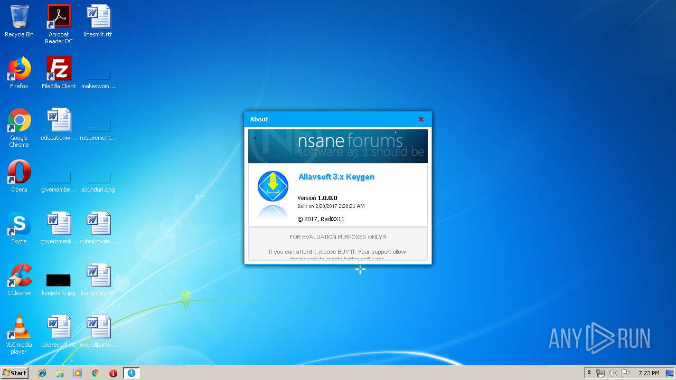Image resolution: width=676 pixels, height=380 pixels.
Task: Launch Firefox from the desktop
Action: 19,73
